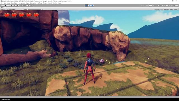179x101 pixels.
Task: Open the Game panel options menu
Action: [178, 8]
